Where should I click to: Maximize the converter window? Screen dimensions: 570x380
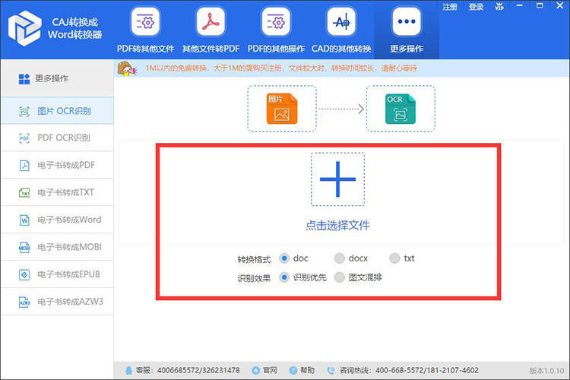[540, 6]
